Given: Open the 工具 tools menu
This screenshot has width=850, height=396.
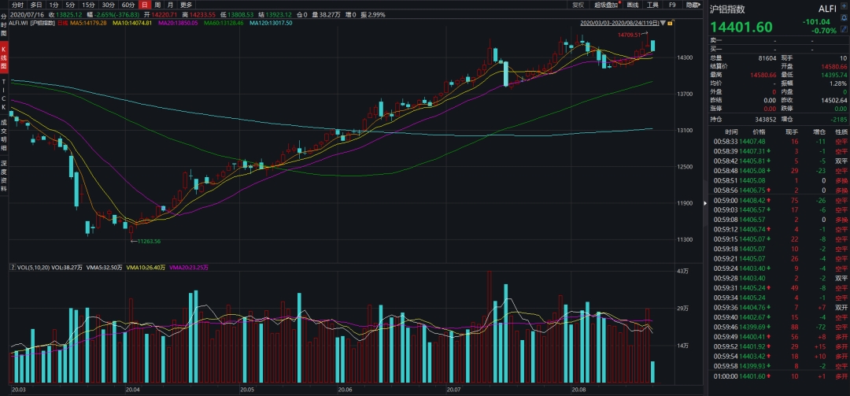Looking at the screenshot, I should 652,5.
